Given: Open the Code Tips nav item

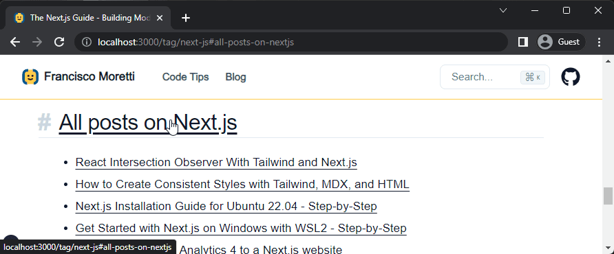Looking at the screenshot, I should pyautogui.click(x=186, y=77).
